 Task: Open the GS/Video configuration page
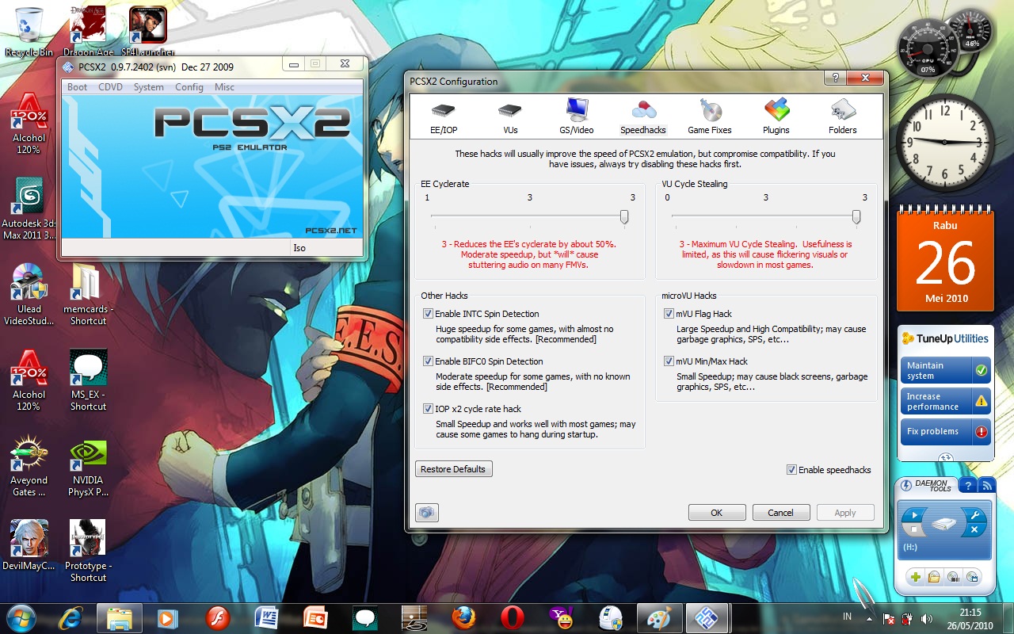tap(577, 117)
